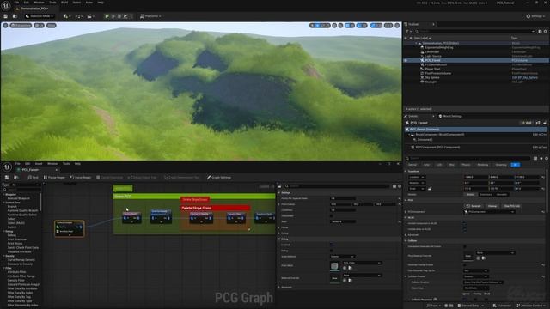The image size is (550, 309).
Task: Collapse the Control Flow palette category
Action: coord(3,203)
